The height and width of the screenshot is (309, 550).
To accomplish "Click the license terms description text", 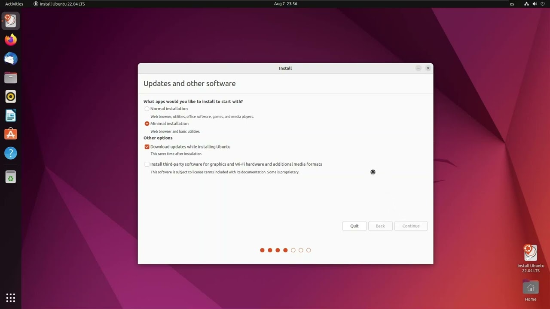I will pos(225,172).
